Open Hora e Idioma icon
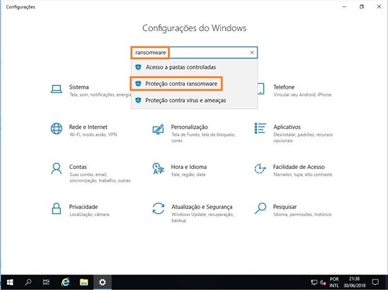Screen dimensions: 388x290 (x=158, y=168)
